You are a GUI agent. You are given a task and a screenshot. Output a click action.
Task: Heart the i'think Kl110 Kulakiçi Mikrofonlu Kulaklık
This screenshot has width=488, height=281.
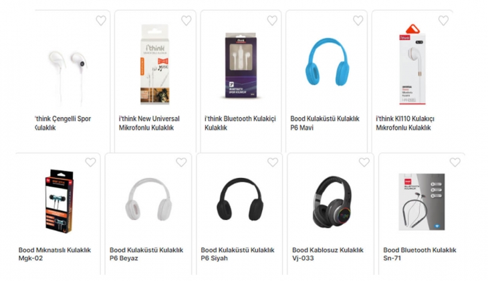443,21
